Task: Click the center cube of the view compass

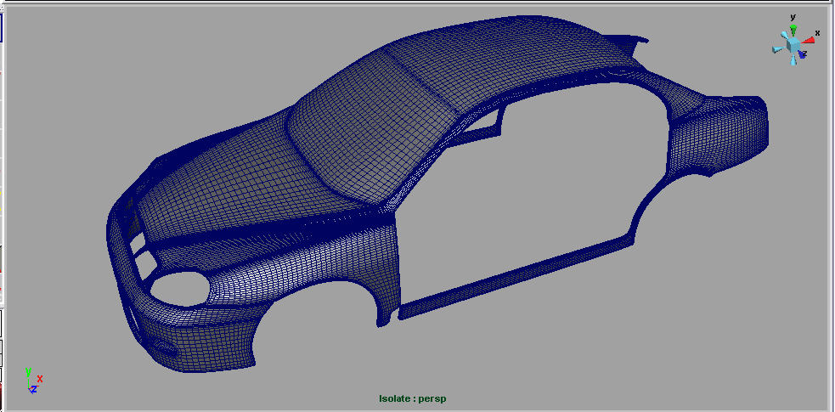Action: click(x=793, y=46)
